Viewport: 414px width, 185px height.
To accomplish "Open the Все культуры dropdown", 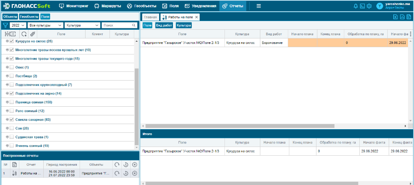I will [x=45, y=26].
